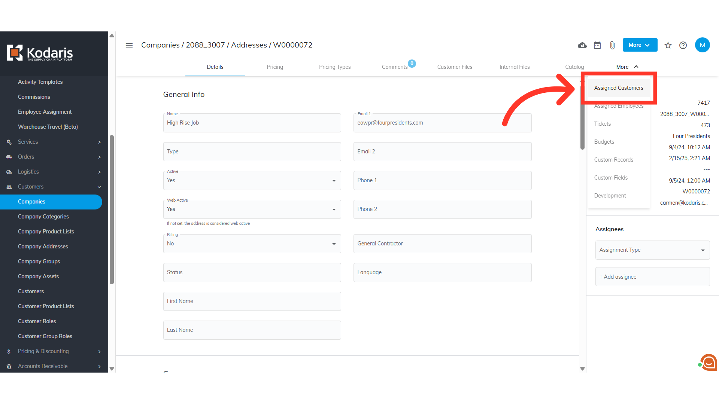Open the calendar icon in header
719x404 pixels.
pyautogui.click(x=597, y=45)
